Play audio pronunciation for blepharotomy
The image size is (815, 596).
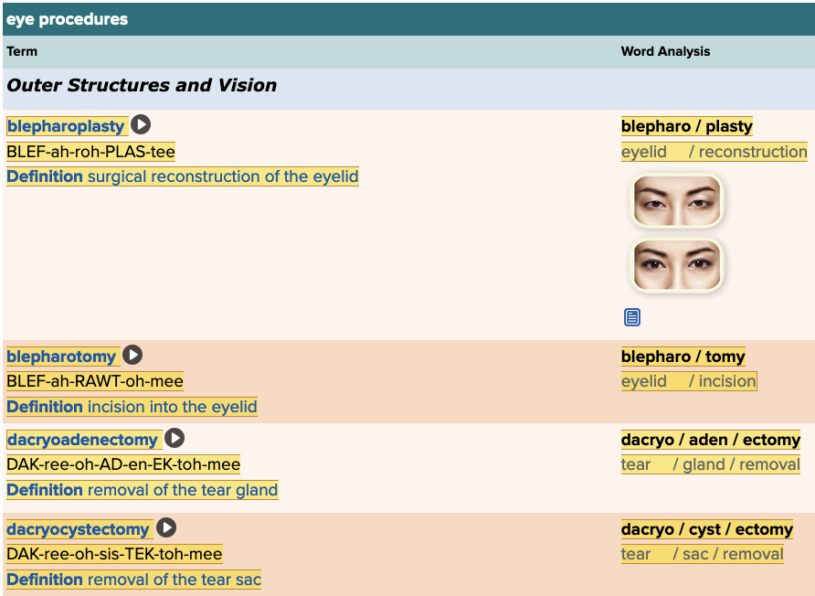(132, 356)
